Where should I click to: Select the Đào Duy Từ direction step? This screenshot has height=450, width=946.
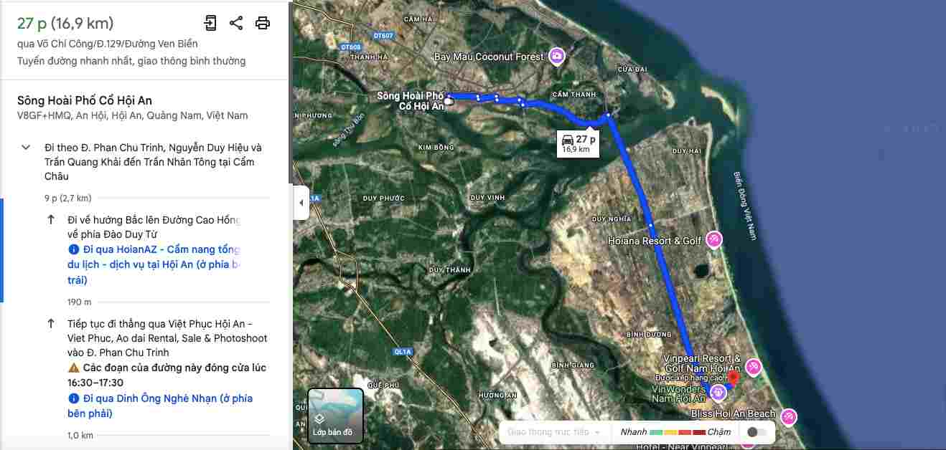[154, 227]
